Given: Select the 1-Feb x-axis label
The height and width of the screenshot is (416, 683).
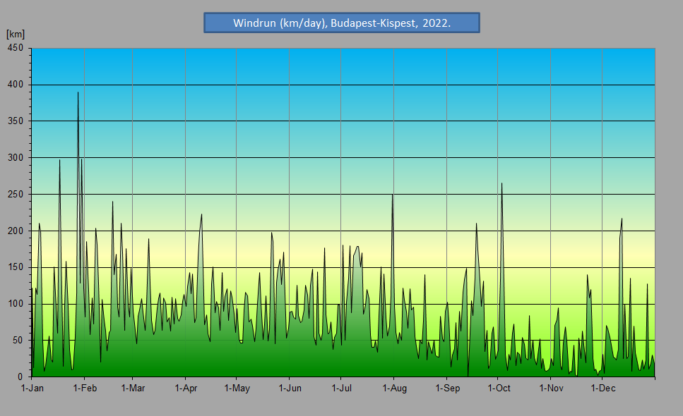Looking at the screenshot, I should [x=85, y=388].
